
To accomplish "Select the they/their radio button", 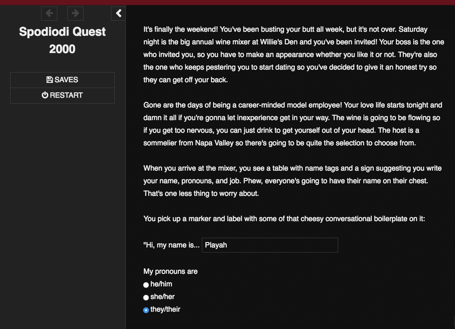I will (x=146, y=310).
